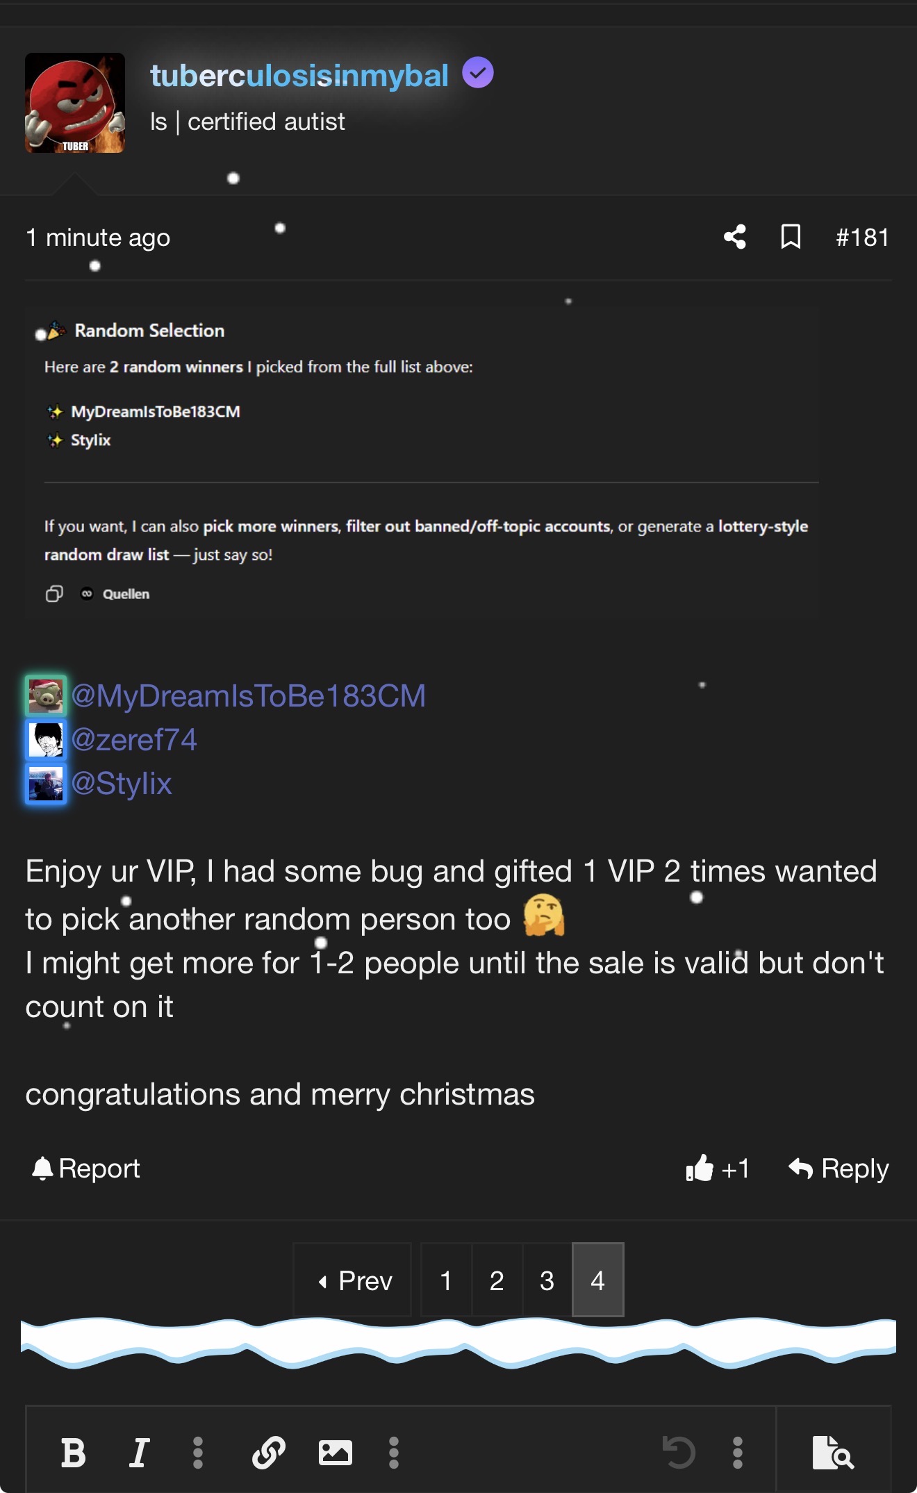The height and width of the screenshot is (1493, 917).
Task: Give a +1 like to the post
Action: pos(718,1169)
